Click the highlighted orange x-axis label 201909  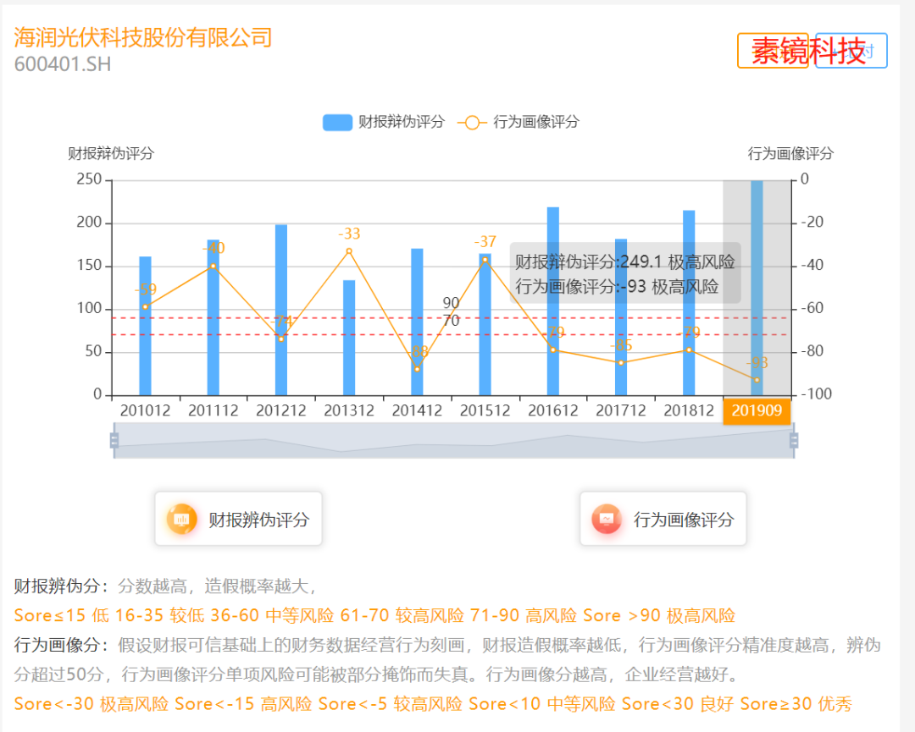757,411
